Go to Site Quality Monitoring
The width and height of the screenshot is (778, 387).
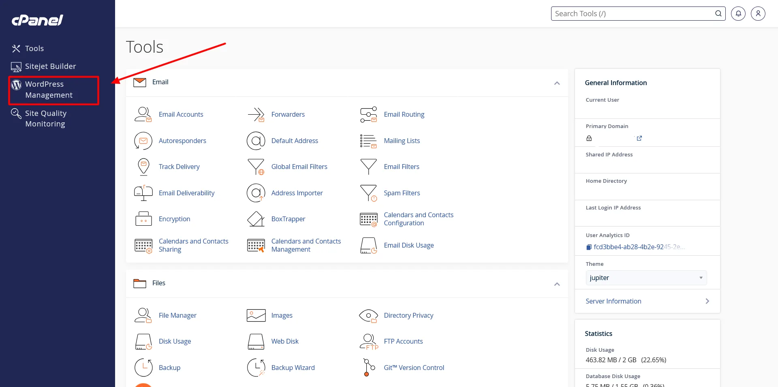click(x=45, y=118)
